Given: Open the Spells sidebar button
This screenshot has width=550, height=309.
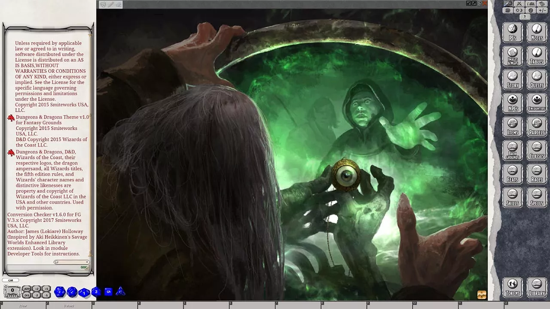Looking at the screenshot, I should point(537,198).
